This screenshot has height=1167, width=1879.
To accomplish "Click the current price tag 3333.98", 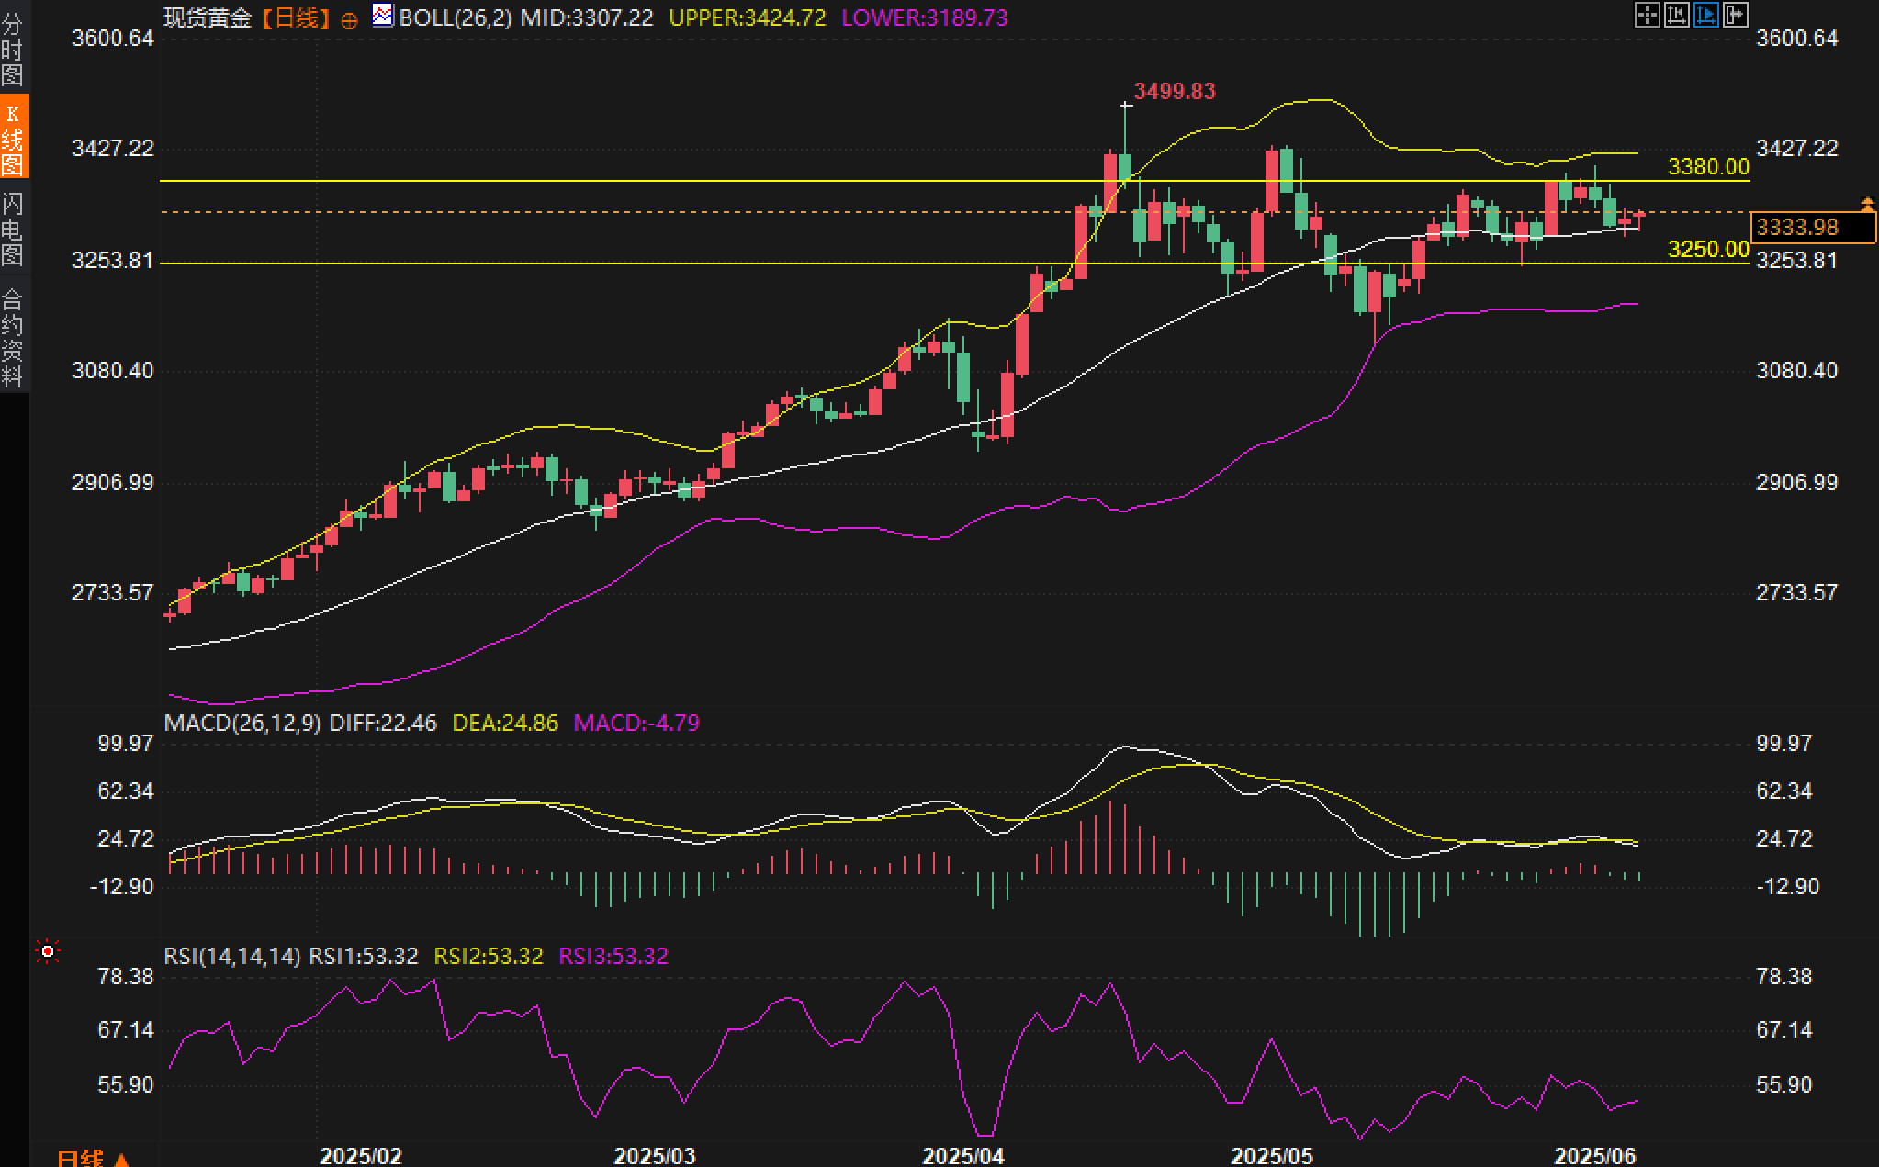I will point(1813,227).
